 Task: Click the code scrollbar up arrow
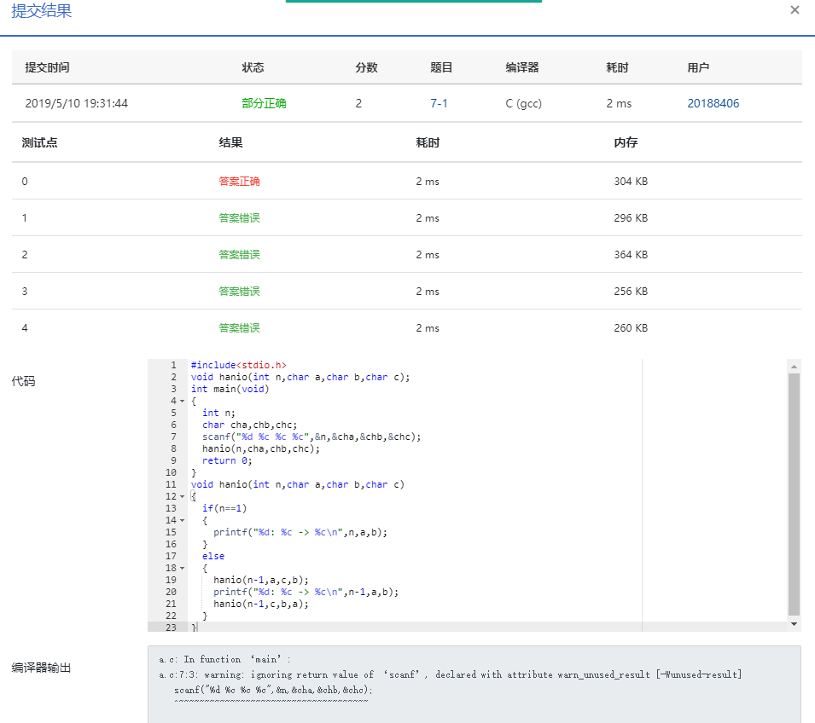(794, 365)
